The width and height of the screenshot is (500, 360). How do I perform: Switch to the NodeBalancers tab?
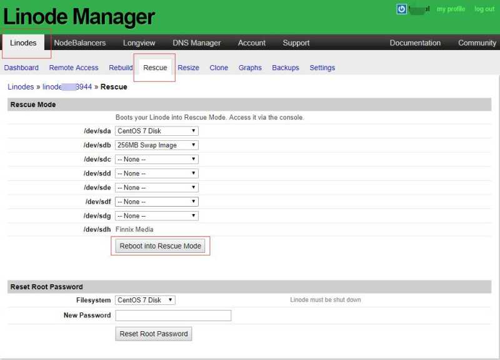click(x=80, y=43)
